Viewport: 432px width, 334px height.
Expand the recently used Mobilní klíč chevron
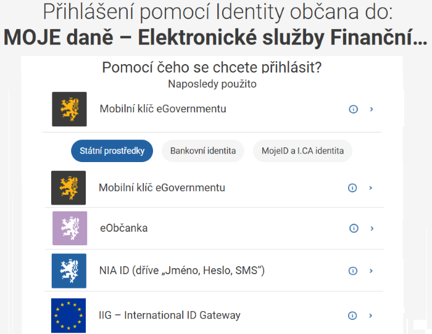372,109
